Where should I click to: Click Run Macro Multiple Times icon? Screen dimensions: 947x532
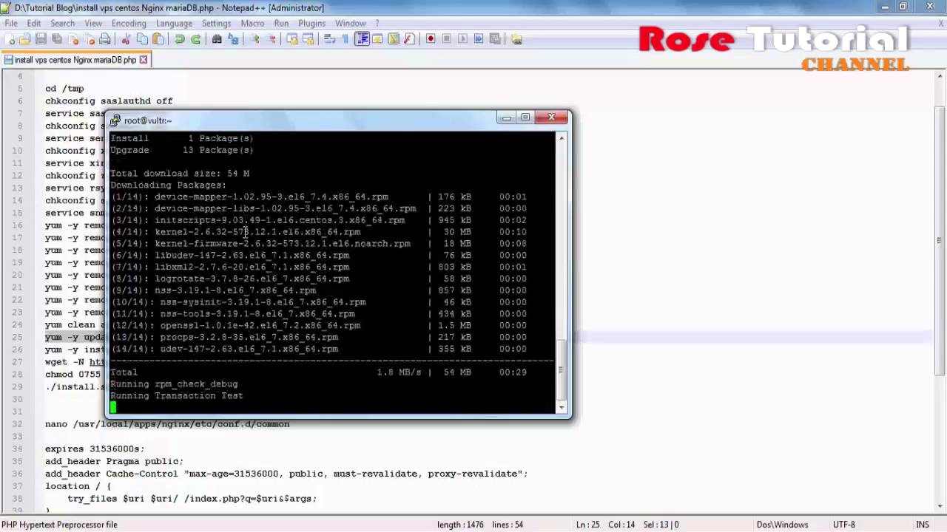(x=479, y=39)
